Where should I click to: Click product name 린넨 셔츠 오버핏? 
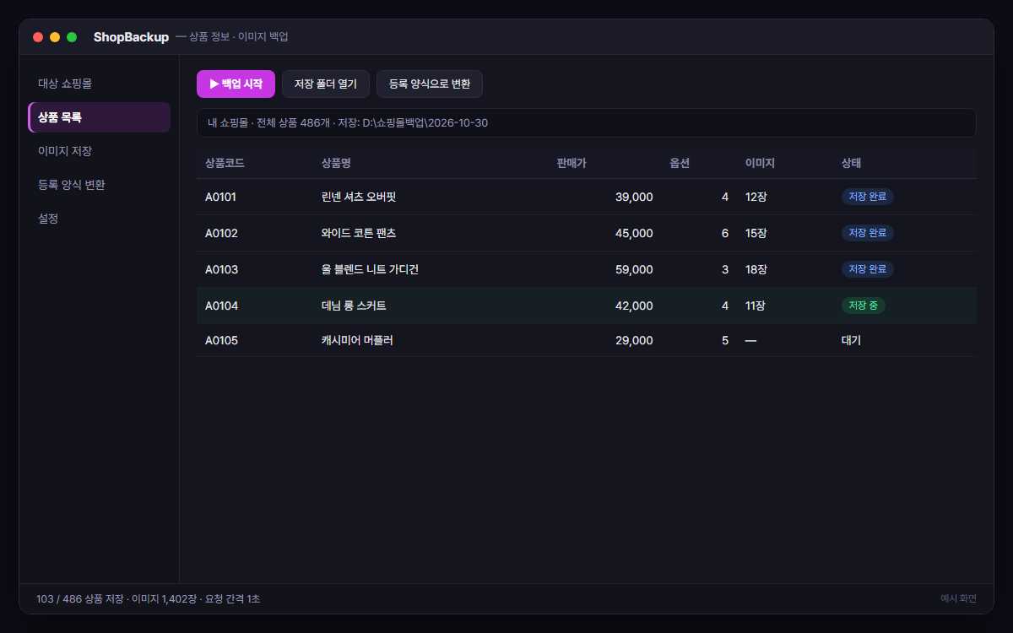click(x=359, y=197)
